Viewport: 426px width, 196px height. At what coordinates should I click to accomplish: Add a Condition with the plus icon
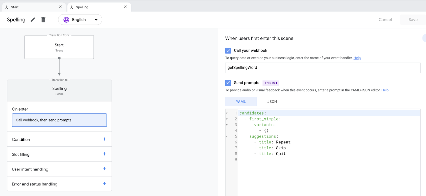104,139
